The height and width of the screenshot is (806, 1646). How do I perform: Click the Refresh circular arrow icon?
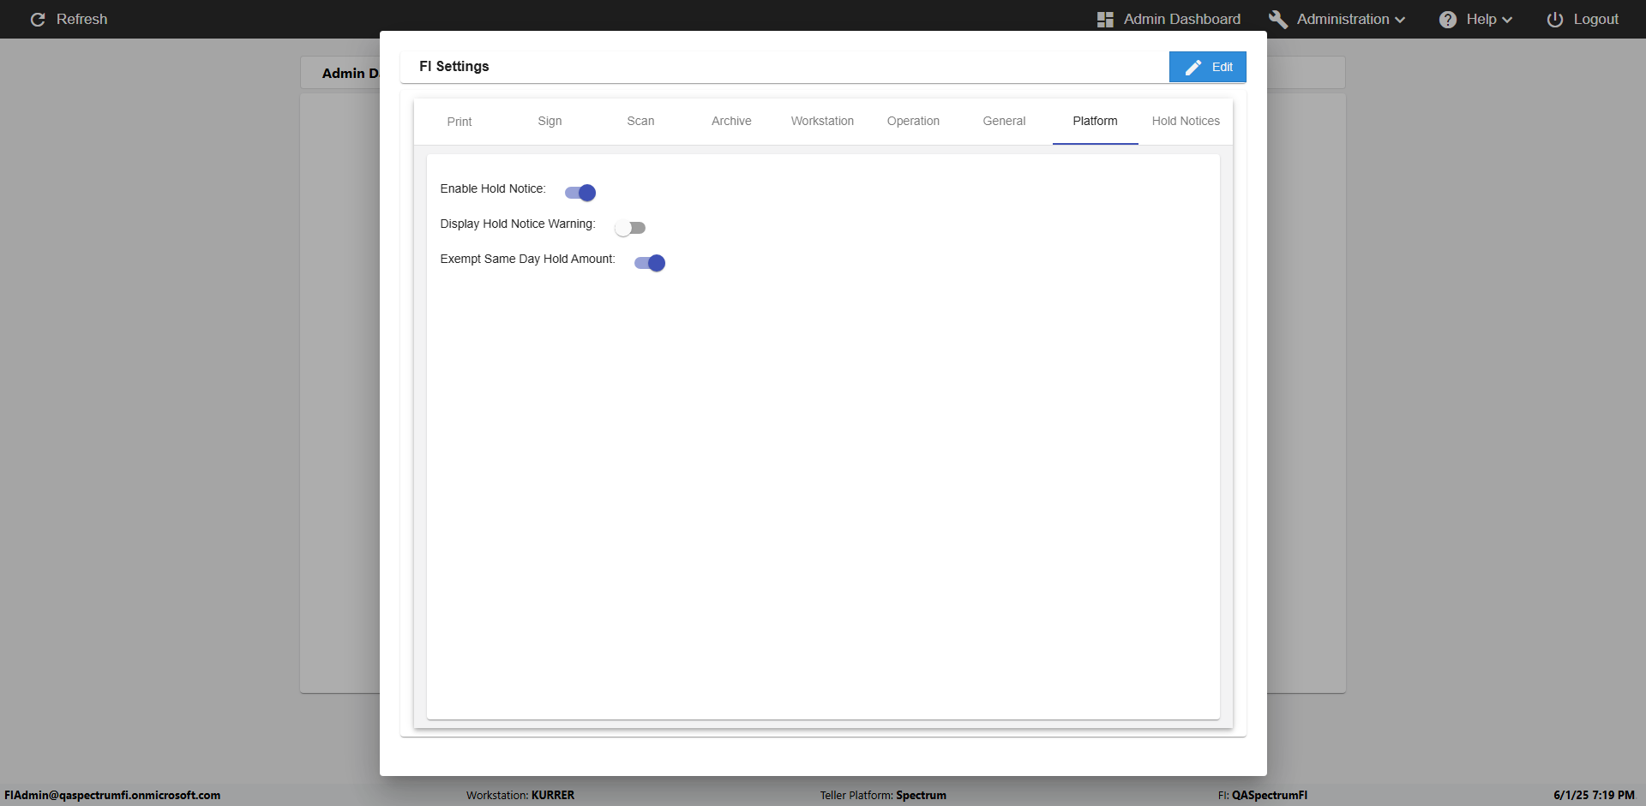coord(38,20)
